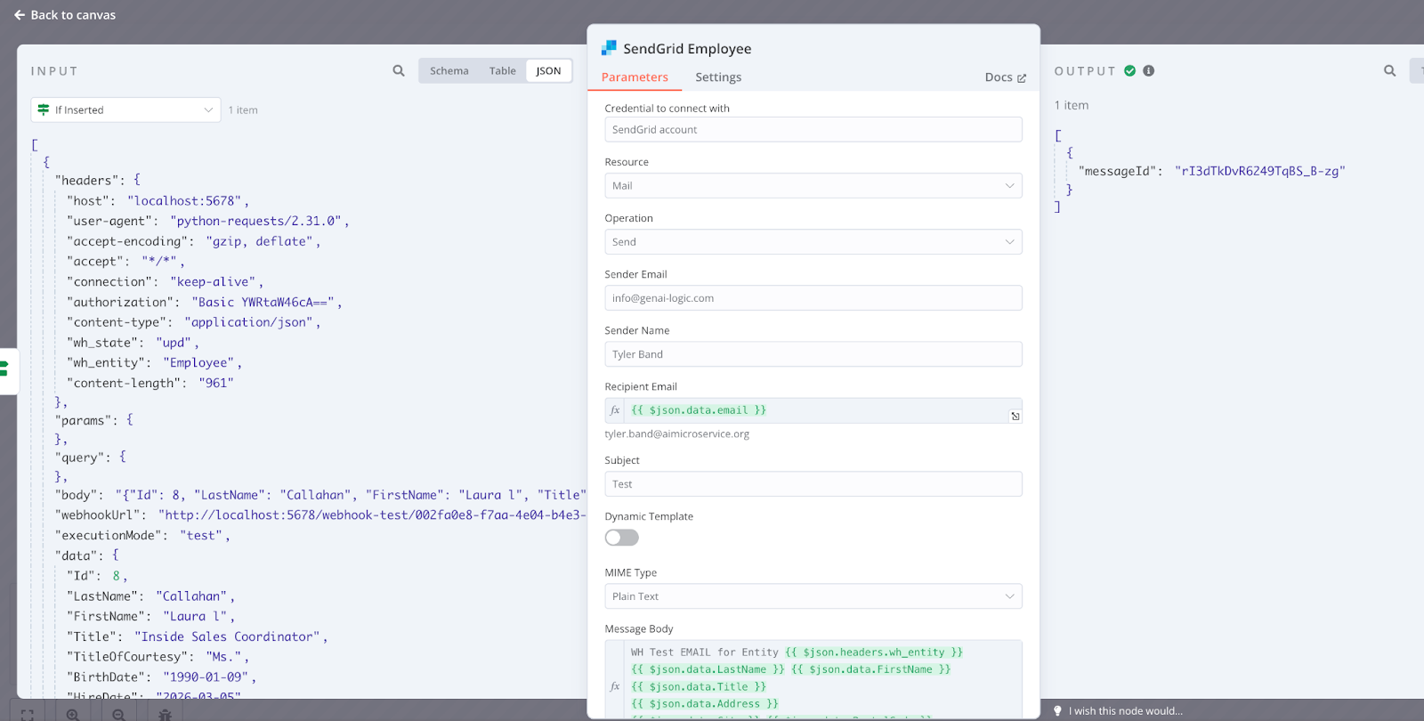The image size is (1424, 721).
Task: Open the MIME Type dropdown
Action: (x=813, y=595)
